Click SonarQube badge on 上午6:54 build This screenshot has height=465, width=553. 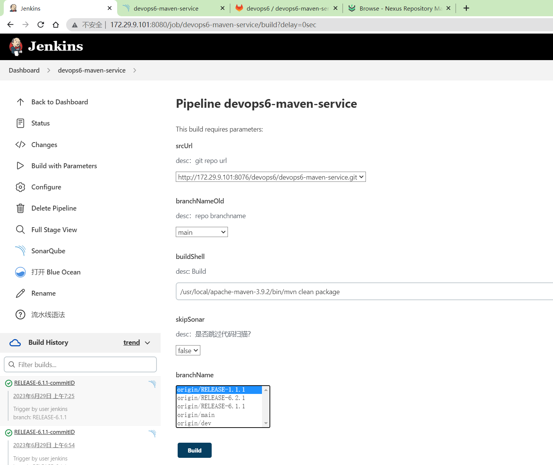152,433
